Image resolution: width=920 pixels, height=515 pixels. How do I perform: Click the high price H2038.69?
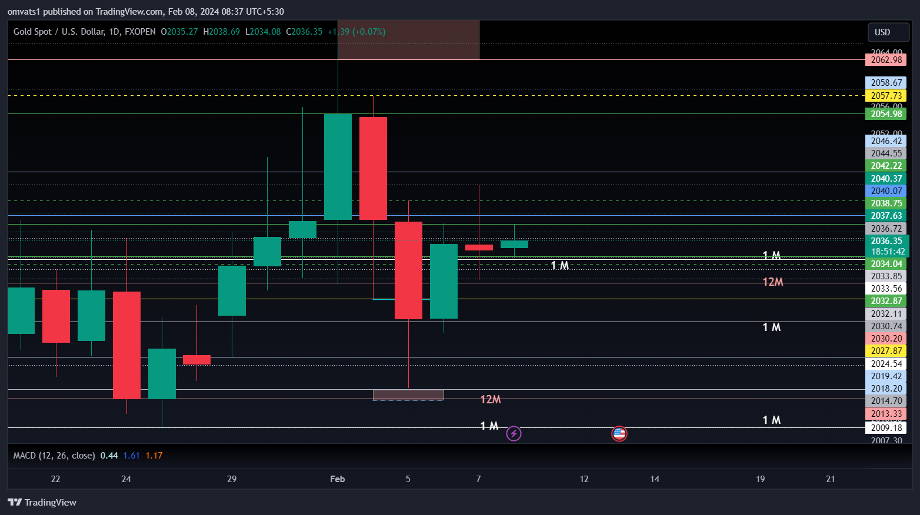[x=222, y=32]
